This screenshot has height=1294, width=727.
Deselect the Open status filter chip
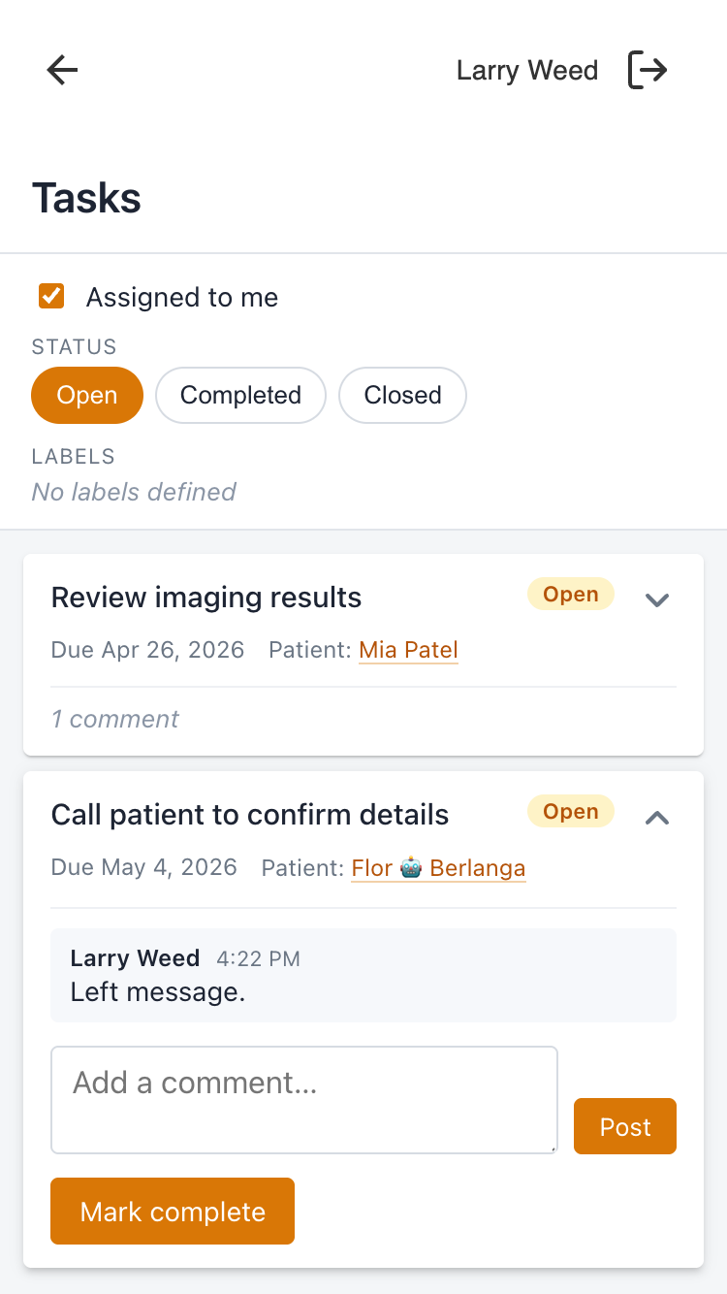87,396
